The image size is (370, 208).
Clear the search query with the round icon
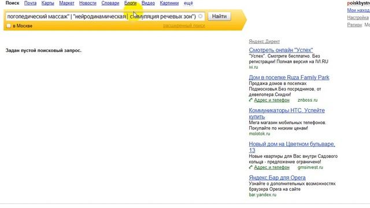click(x=201, y=16)
